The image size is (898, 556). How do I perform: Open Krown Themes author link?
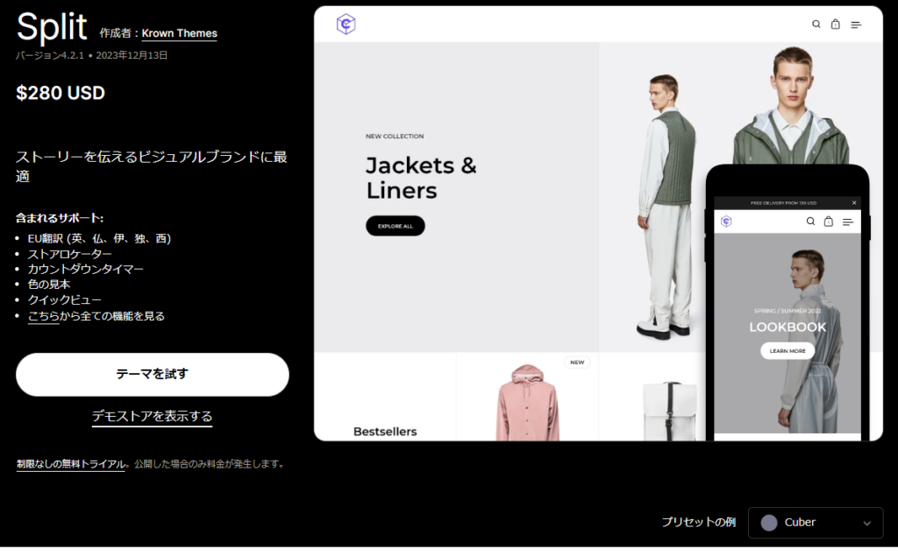pos(179,34)
